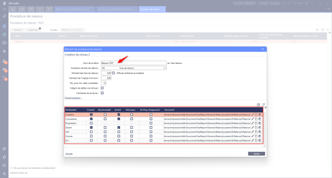Open the search magnifier in left sidebar
332x178 pixels.
coord(4,16)
